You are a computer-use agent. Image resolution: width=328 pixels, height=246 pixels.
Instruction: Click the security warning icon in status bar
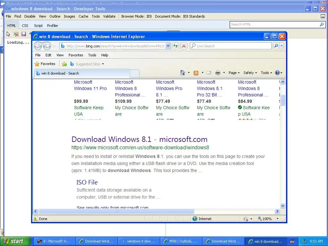(36, 218)
